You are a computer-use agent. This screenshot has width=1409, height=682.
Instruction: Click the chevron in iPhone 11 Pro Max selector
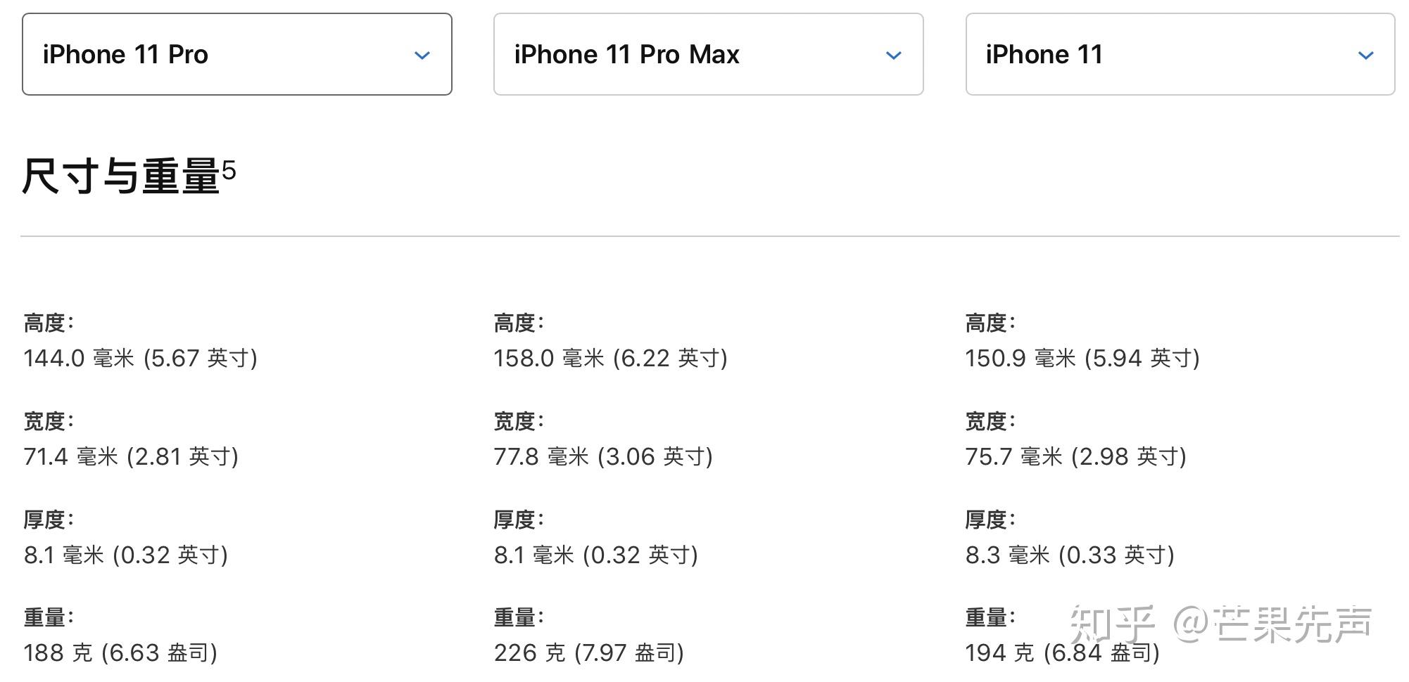(894, 55)
